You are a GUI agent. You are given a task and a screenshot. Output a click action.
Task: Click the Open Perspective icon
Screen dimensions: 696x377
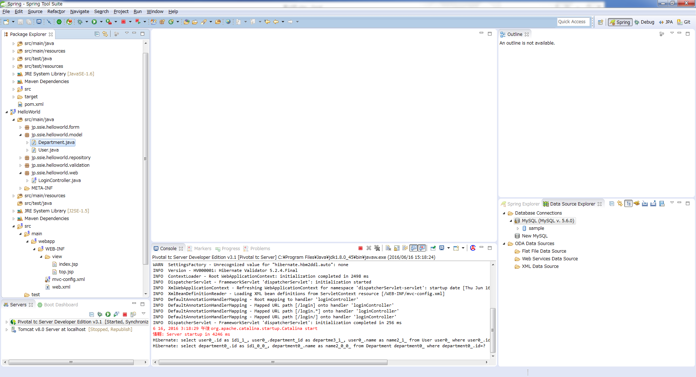coord(600,22)
